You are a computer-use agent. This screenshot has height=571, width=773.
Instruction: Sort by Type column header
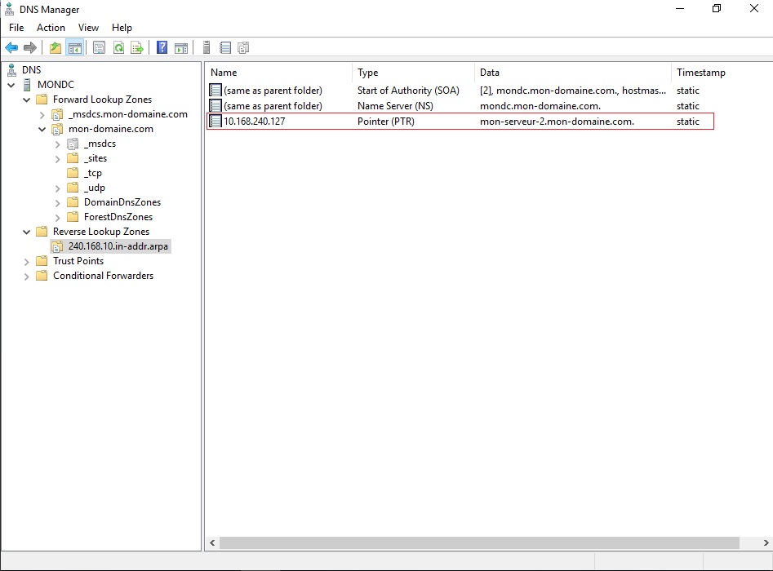[413, 73]
